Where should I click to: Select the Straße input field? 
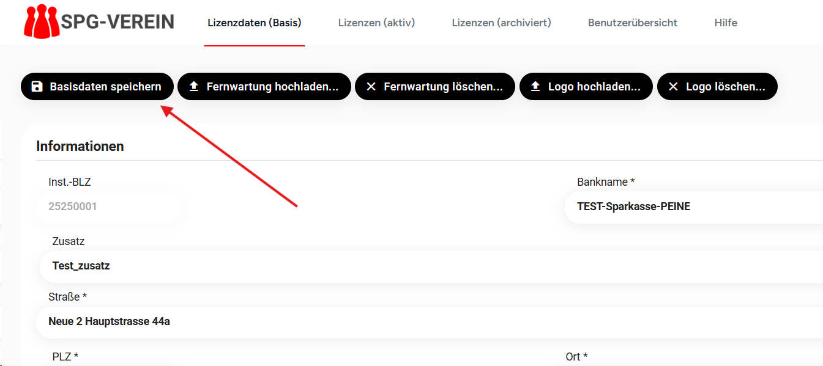428,321
